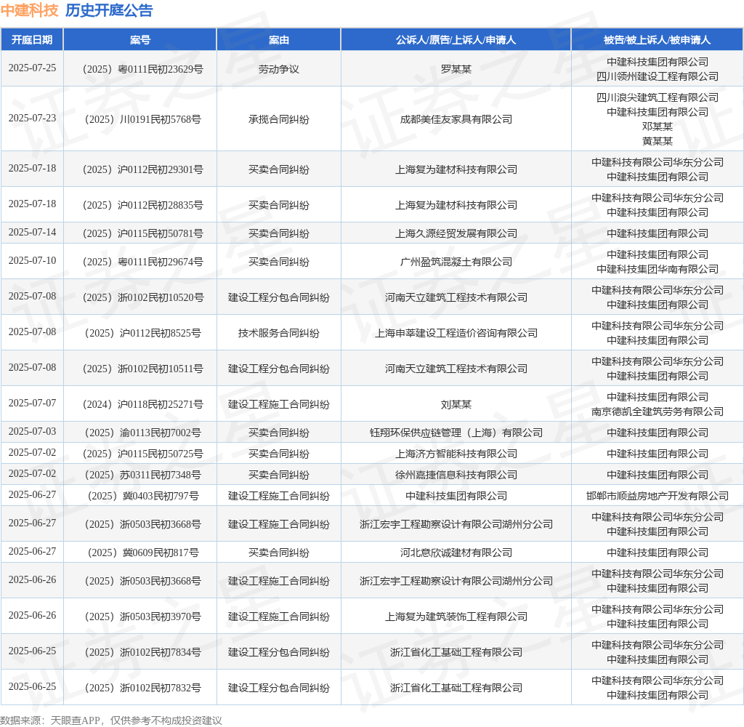Image resolution: width=744 pixels, height=727 pixels.
Task: Select the 案由 column header
Action: click(x=278, y=40)
